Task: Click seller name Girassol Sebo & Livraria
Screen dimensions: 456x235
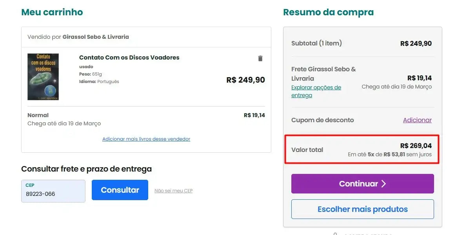Action: coord(96,37)
